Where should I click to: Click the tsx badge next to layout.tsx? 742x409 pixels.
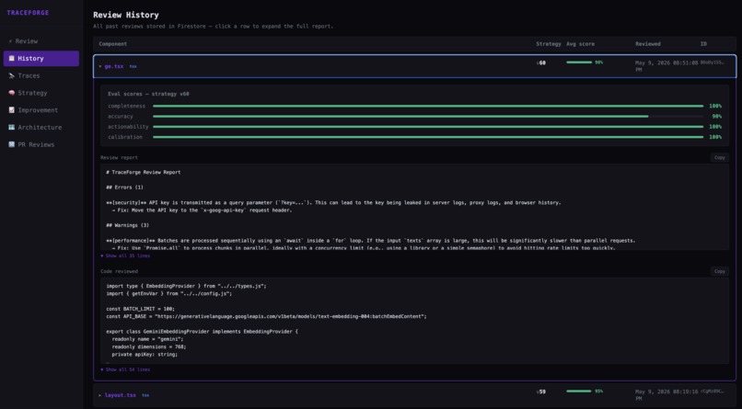[145, 395]
